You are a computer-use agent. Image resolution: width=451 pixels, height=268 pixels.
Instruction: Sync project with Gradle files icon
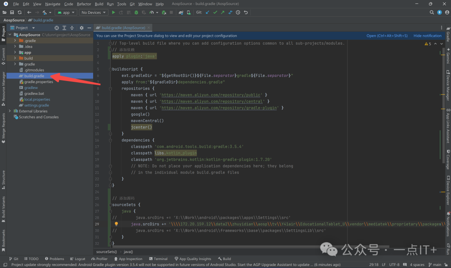(181, 13)
